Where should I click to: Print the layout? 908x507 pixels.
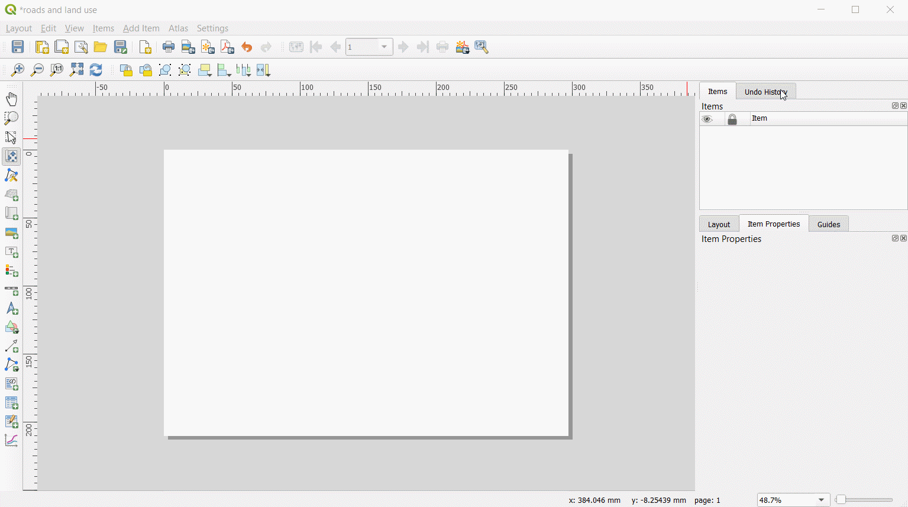pyautogui.click(x=169, y=47)
